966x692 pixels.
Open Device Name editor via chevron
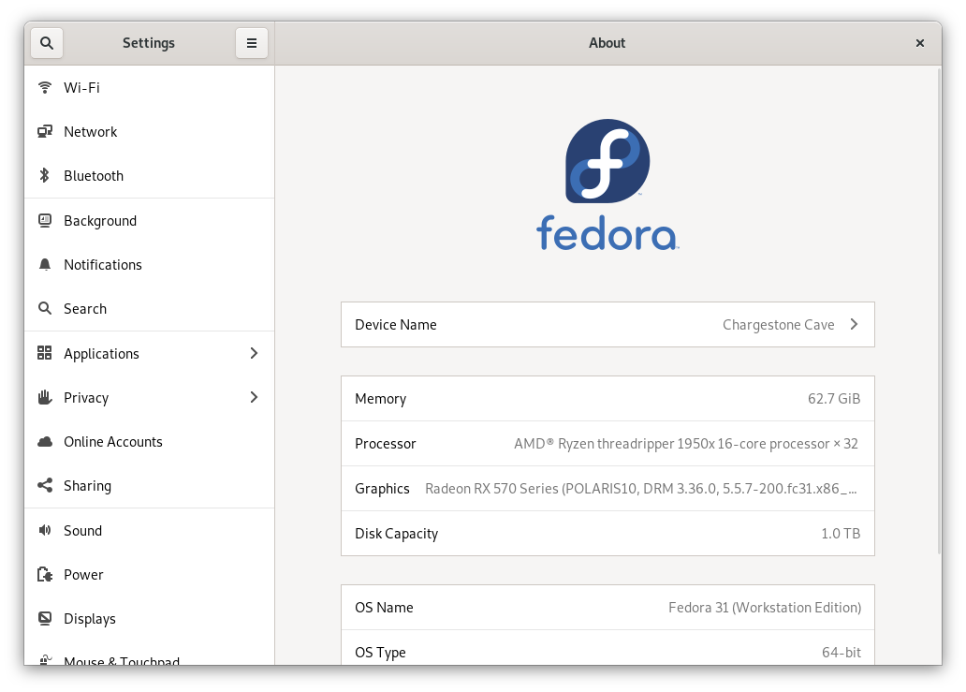pos(854,324)
